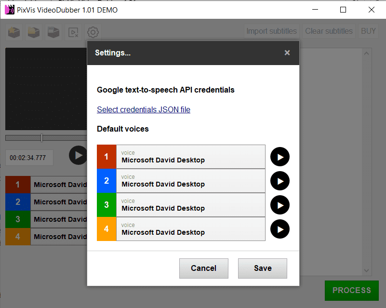Save the Settings changes
Screen dimensions: 386x308
coord(263,268)
